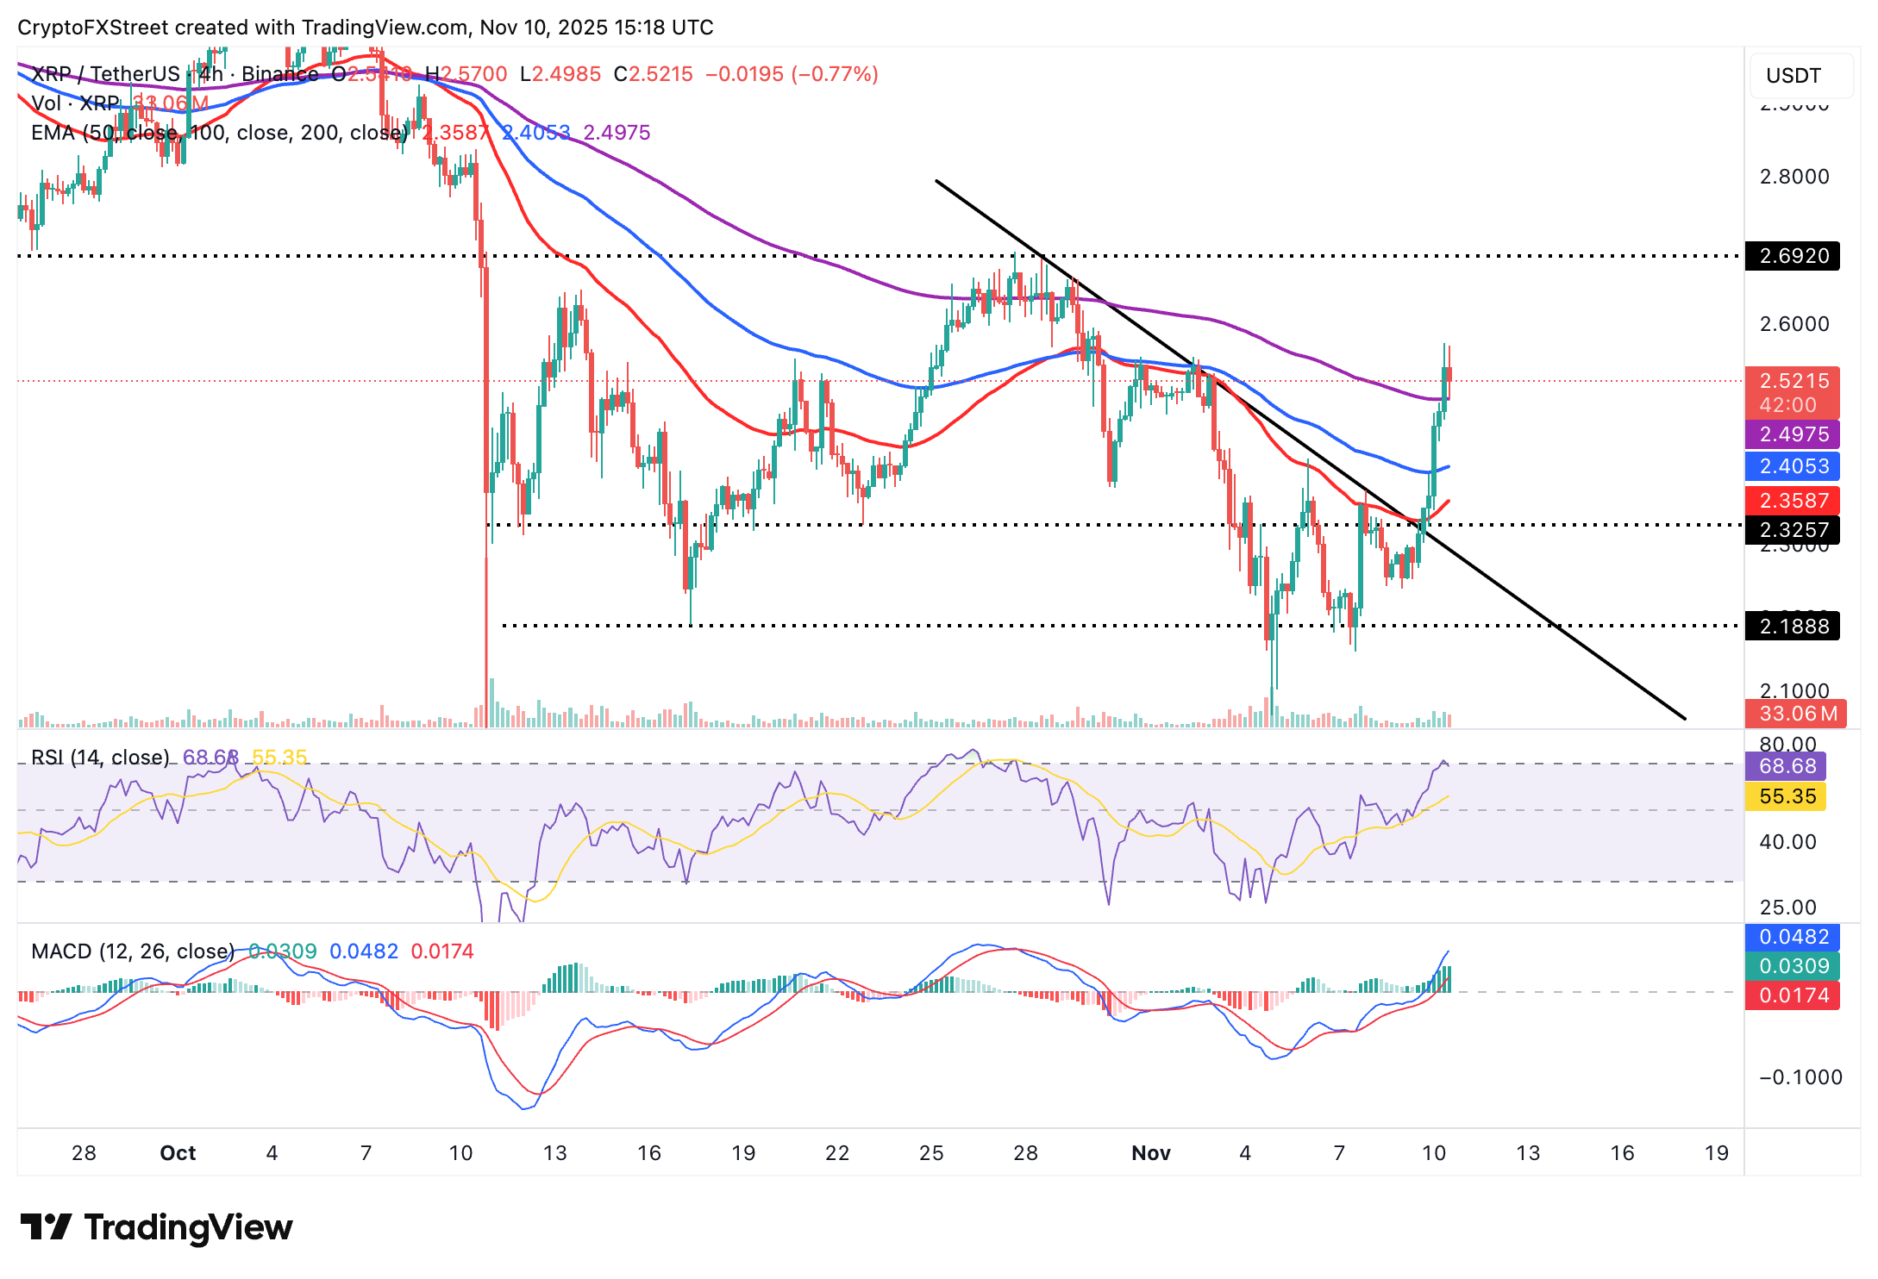1878x1279 pixels.
Task: Click the yellow 55.35 RSI tag
Action: (1787, 796)
